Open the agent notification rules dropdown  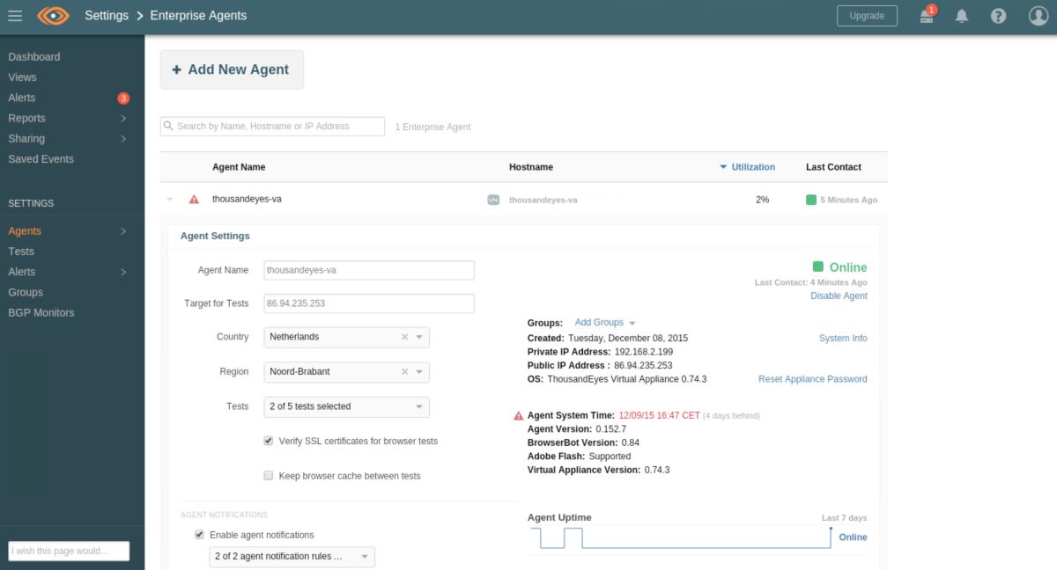pos(292,556)
